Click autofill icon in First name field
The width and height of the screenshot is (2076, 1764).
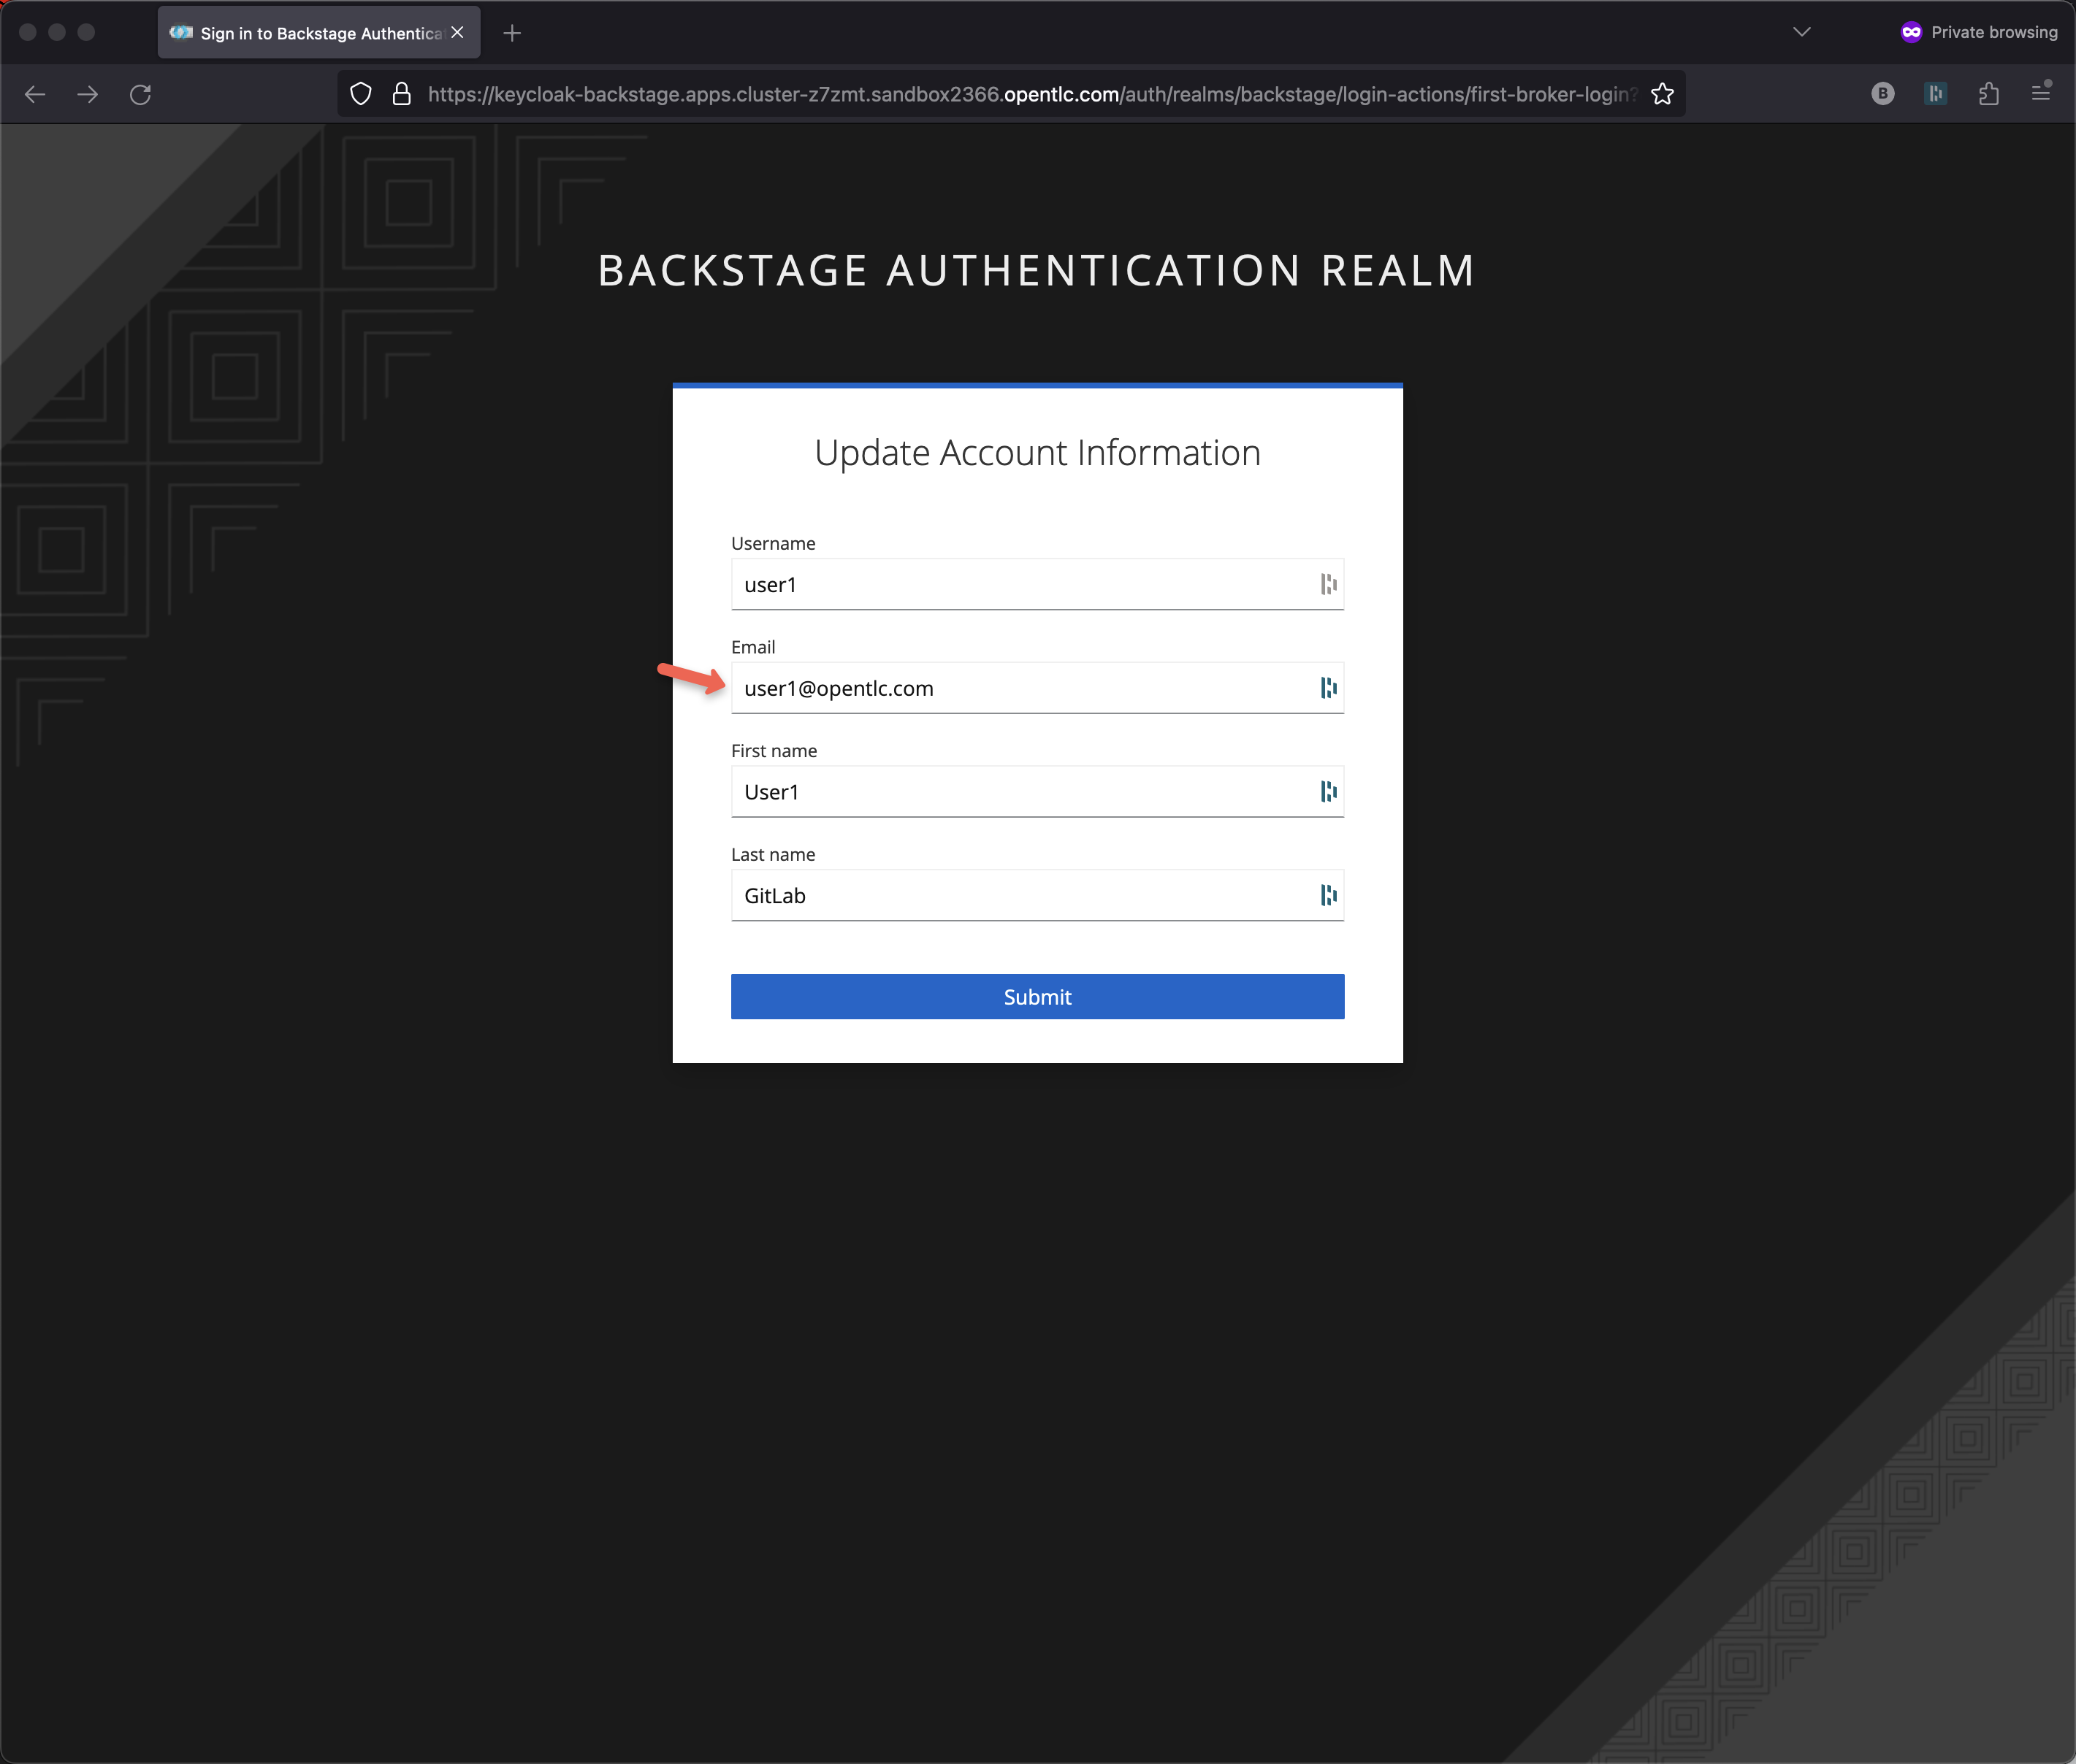pos(1328,792)
